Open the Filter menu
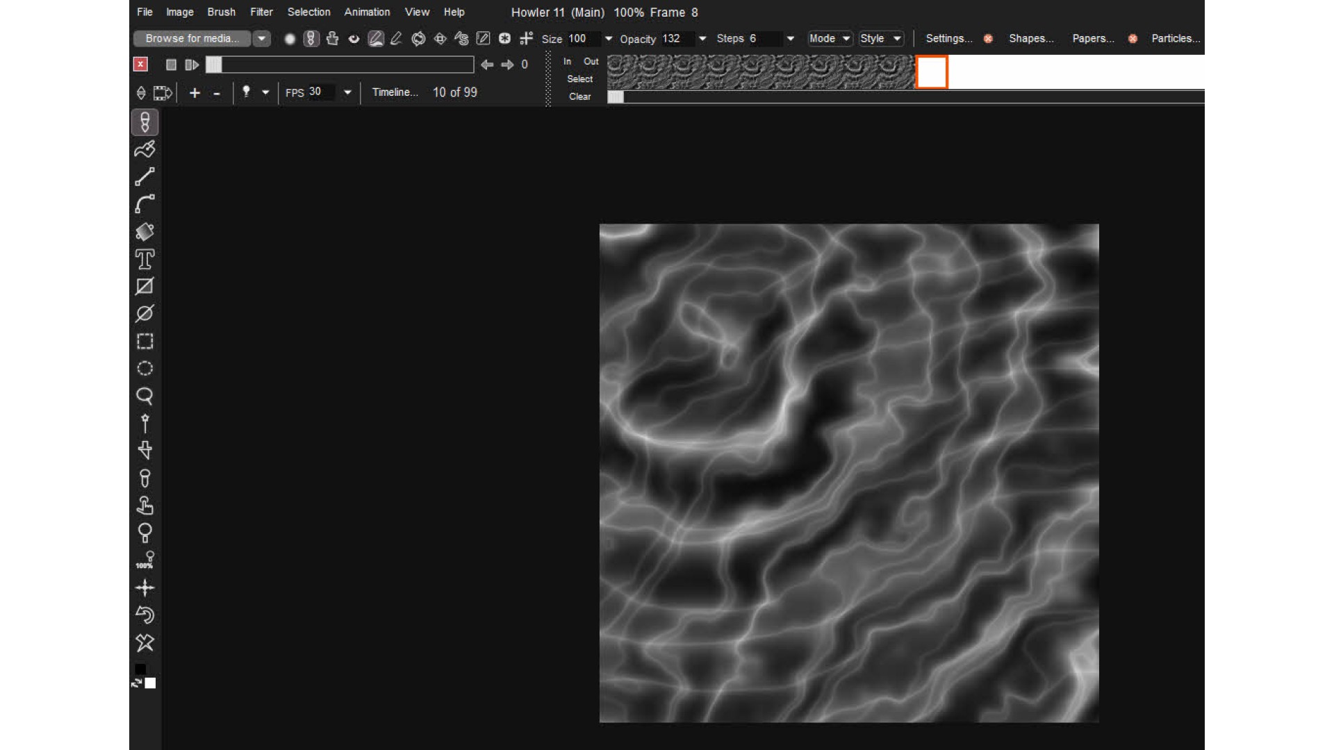Image resolution: width=1334 pixels, height=750 pixels. pyautogui.click(x=261, y=12)
